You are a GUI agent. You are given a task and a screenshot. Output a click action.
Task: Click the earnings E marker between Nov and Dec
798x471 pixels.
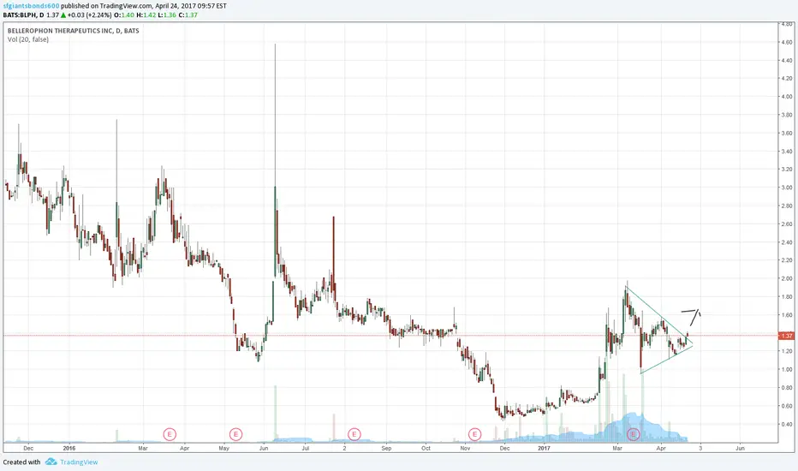click(x=474, y=434)
